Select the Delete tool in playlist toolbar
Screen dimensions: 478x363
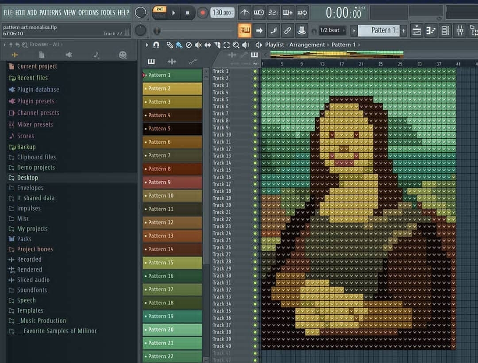(189, 45)
